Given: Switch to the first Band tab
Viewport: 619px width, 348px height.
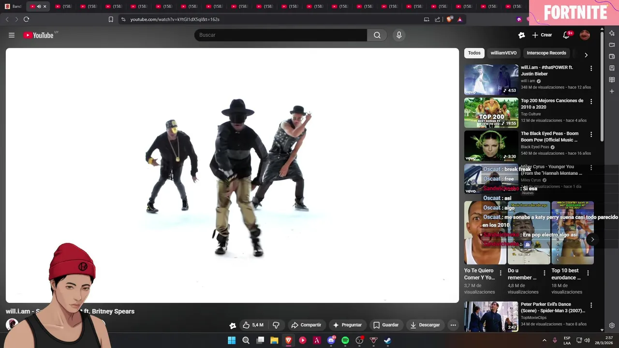Looking at the screenshot, I should point(14,6).
